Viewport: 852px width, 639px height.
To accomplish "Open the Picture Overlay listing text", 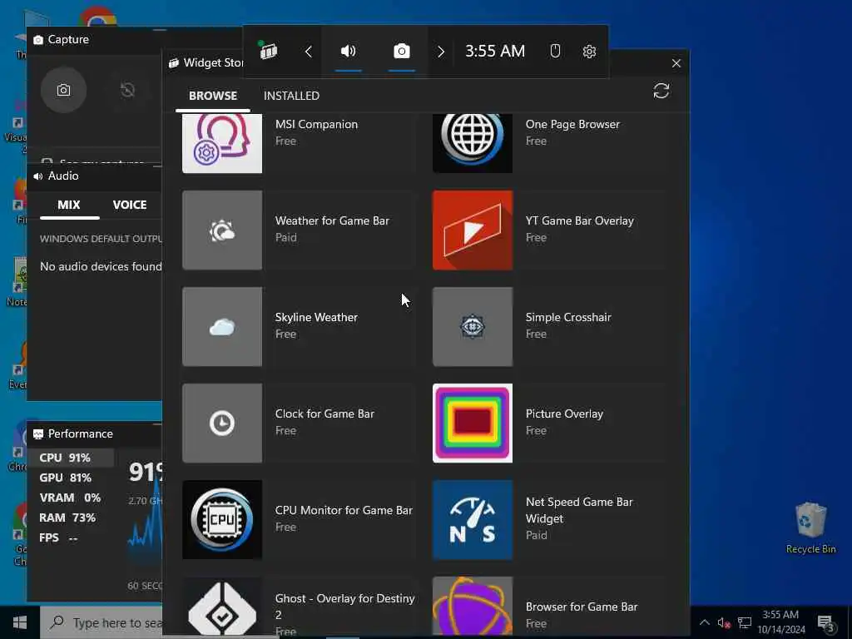I will click(564, 414).
